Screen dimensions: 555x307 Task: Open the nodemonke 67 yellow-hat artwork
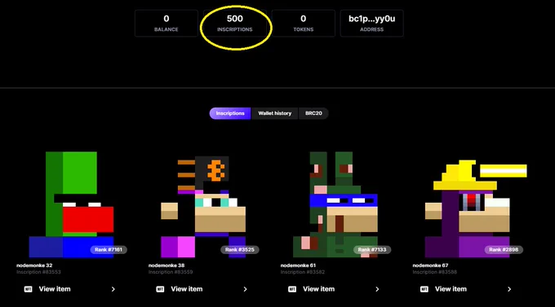476,208
